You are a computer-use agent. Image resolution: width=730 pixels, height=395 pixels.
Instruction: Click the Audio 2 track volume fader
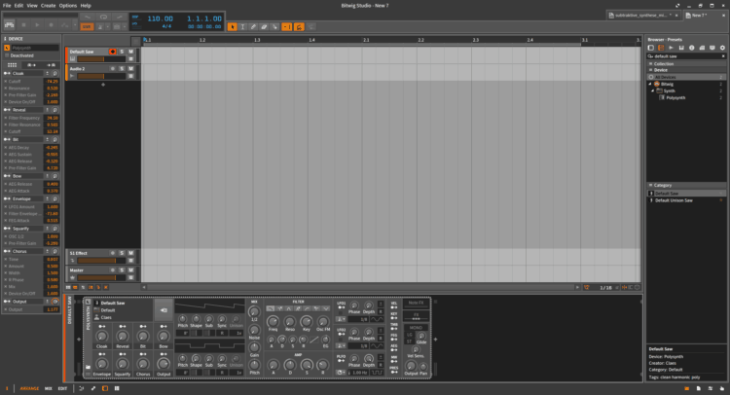click(101, 76)
